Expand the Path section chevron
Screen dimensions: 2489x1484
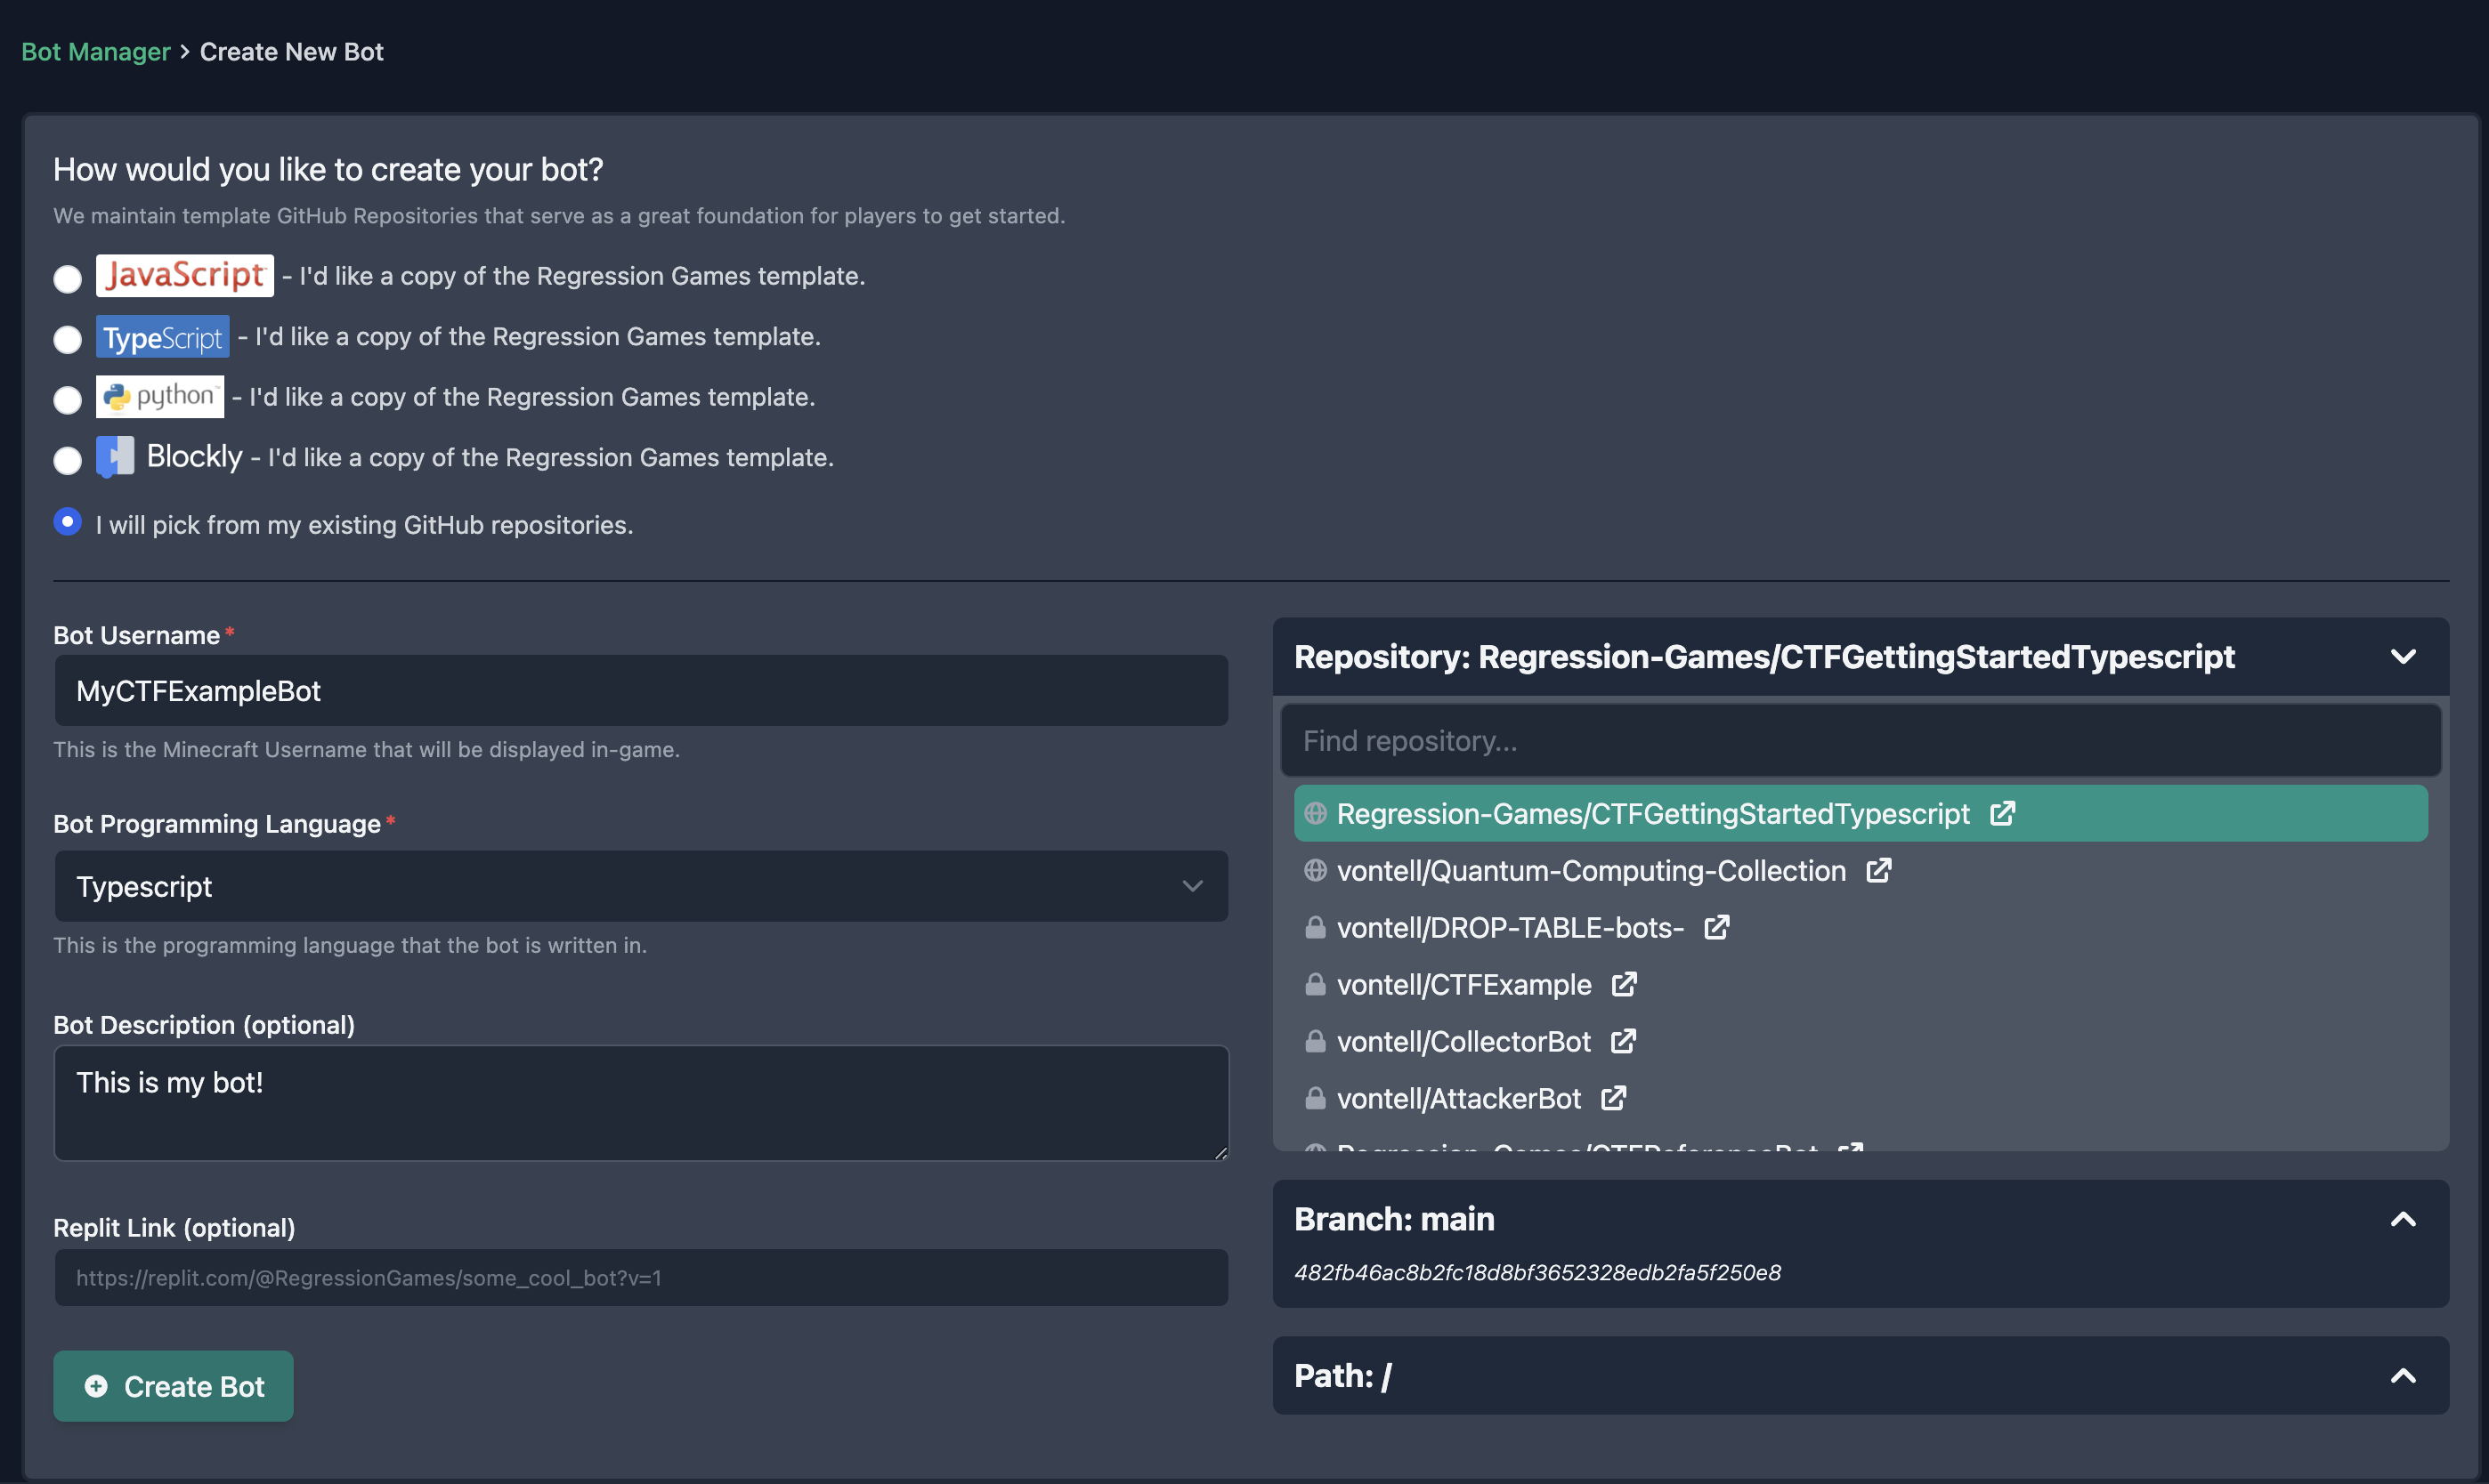coord(2403,1375)
